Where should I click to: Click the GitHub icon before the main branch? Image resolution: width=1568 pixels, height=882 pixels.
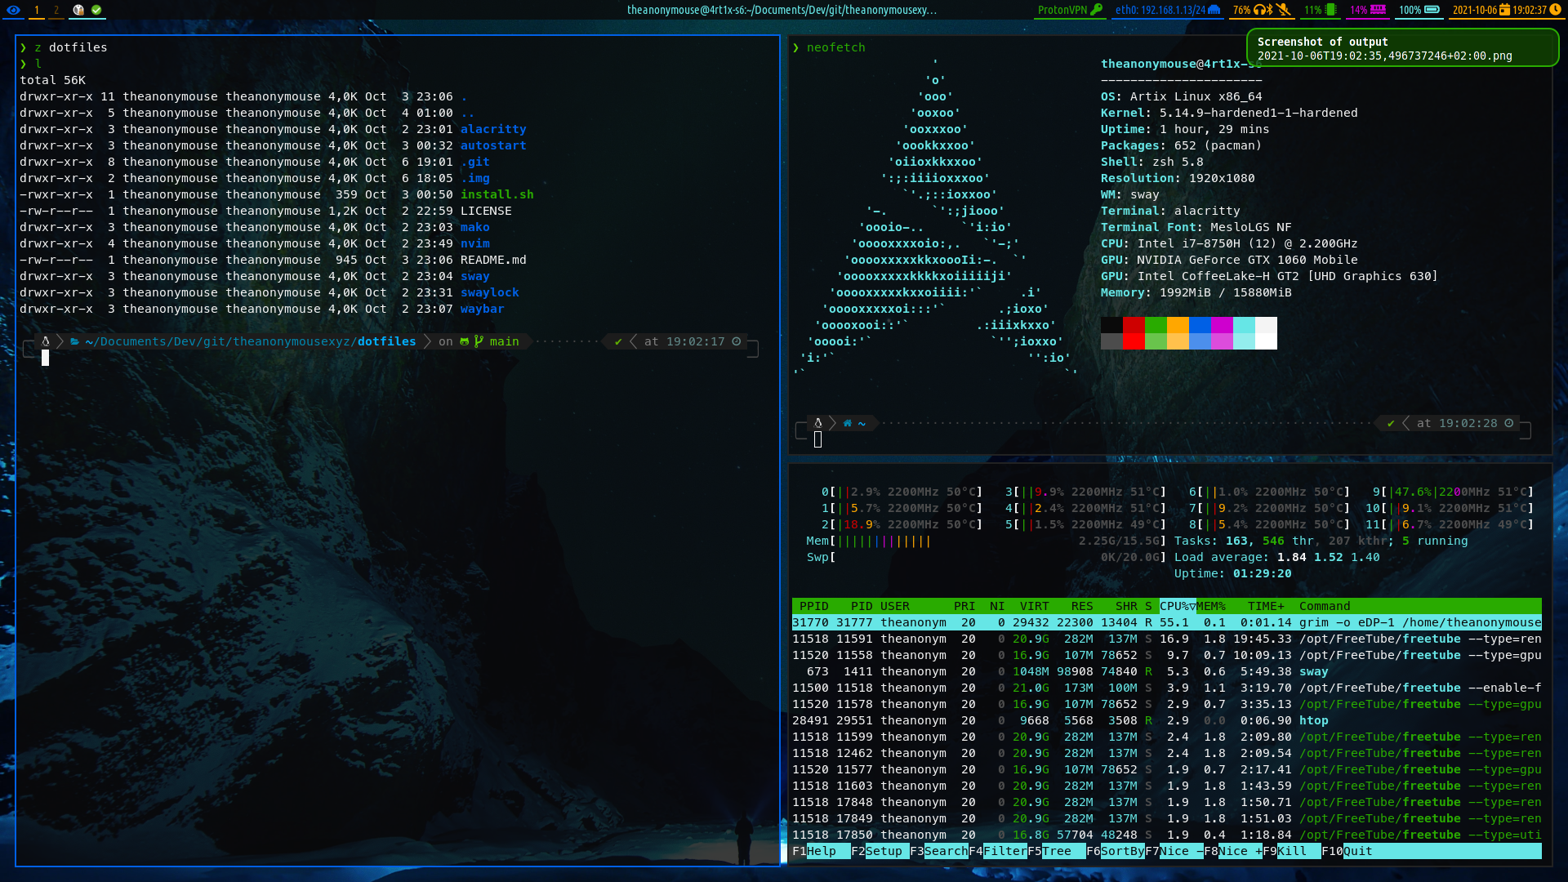point(465,341)
